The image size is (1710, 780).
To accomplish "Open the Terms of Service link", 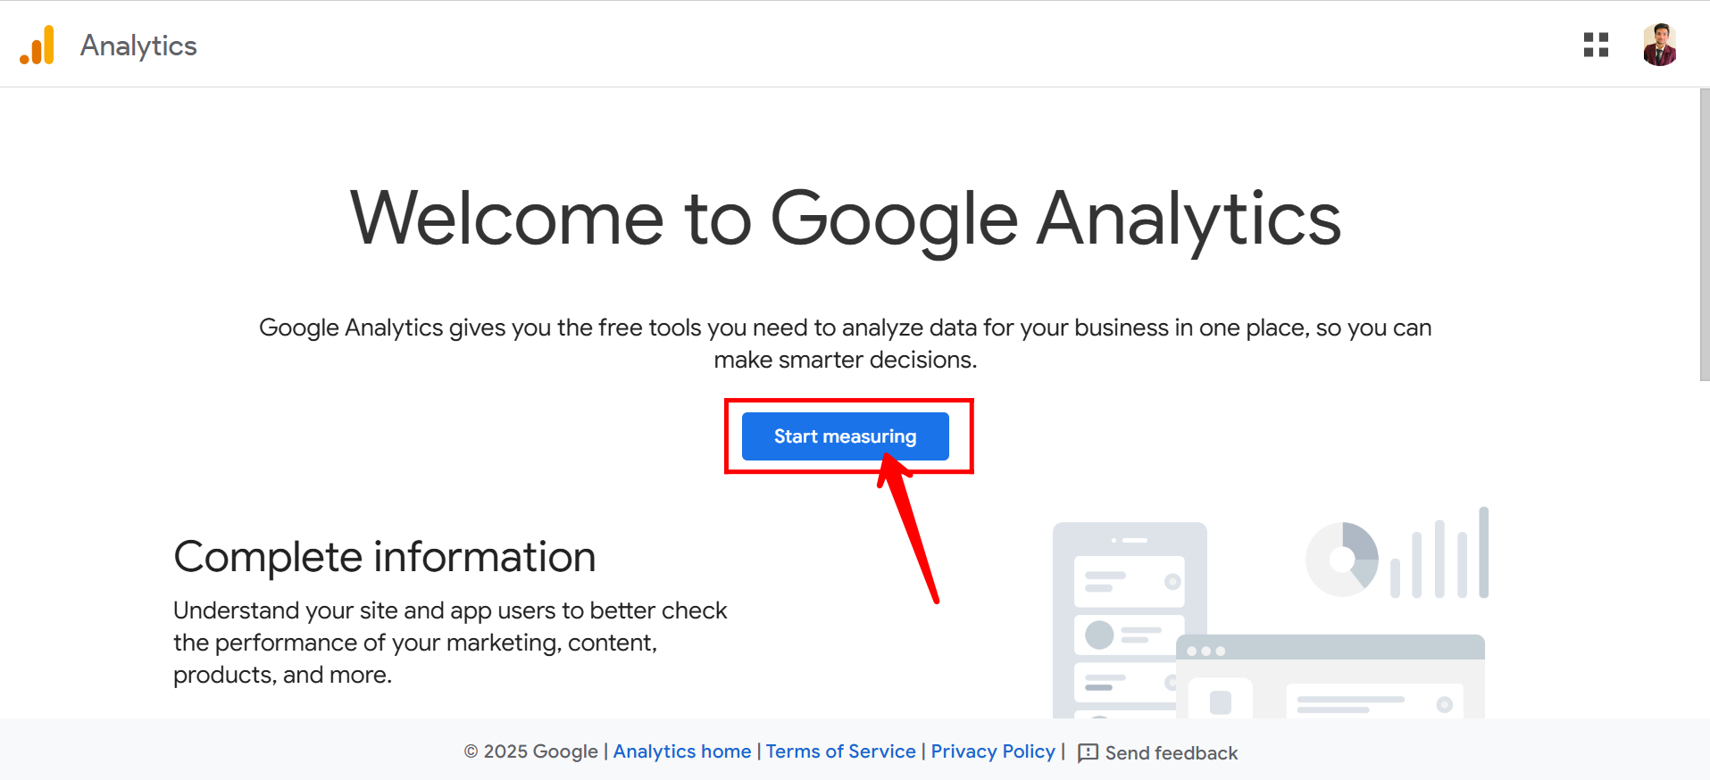I will [x=840, y=751].
